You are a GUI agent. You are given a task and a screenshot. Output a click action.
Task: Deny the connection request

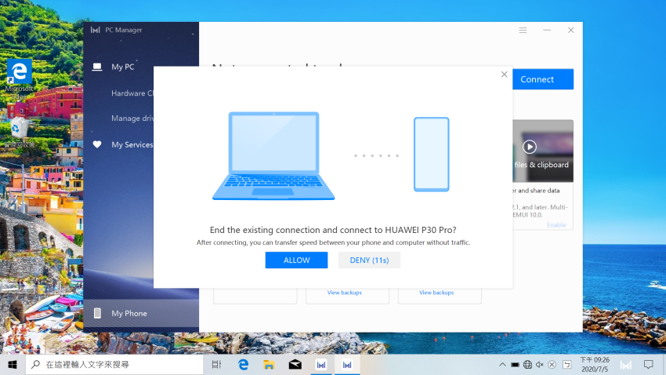[x=369, y=260]
